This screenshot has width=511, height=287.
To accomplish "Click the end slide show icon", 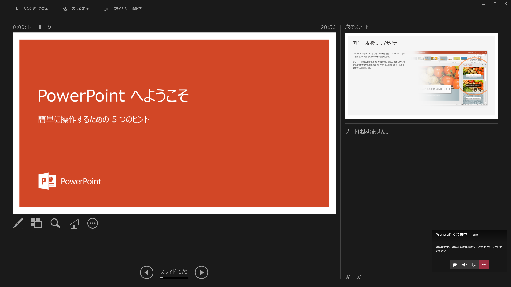I will (106, 9).
